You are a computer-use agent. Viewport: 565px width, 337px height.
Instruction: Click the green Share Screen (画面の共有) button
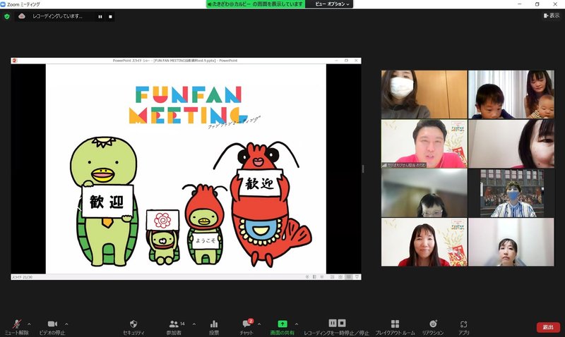pos(282,327)
